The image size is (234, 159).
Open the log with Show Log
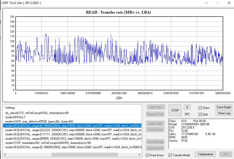click(224, 113)
